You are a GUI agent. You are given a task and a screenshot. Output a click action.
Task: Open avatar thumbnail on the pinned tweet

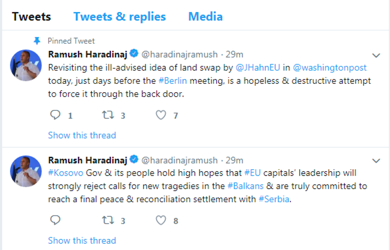(x=26, y=65)
